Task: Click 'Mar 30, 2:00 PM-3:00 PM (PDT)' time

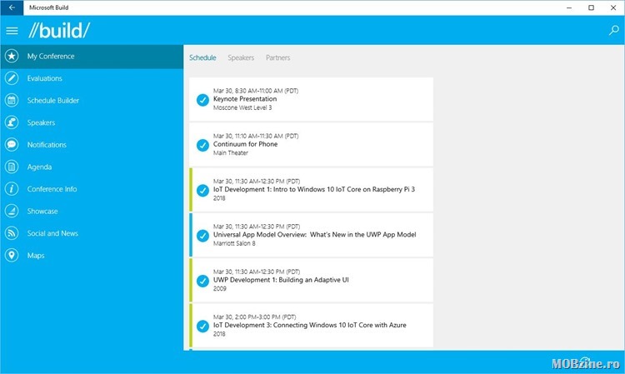Action: point(254,317)
